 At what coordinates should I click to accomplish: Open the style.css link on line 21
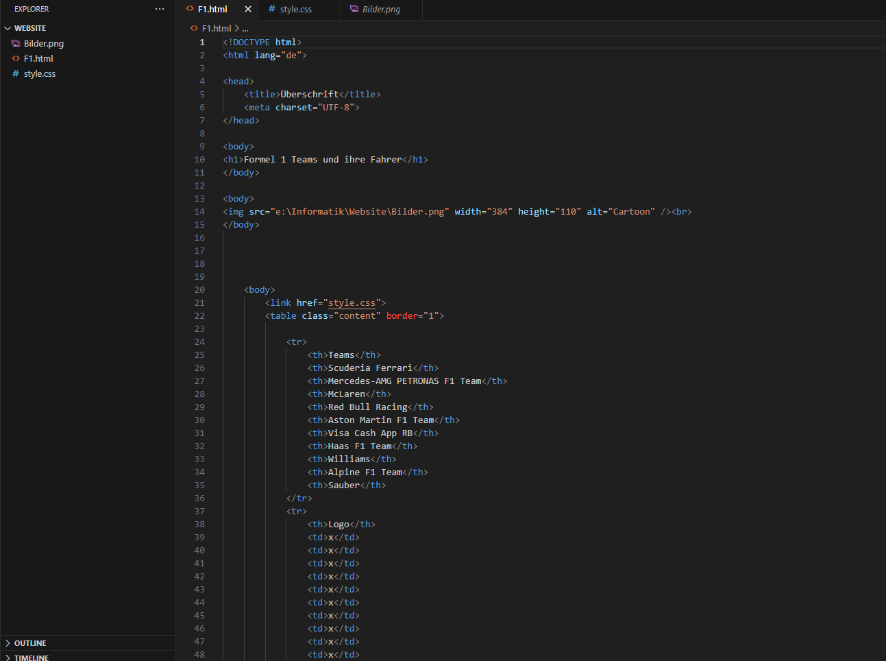pos(352,302)
